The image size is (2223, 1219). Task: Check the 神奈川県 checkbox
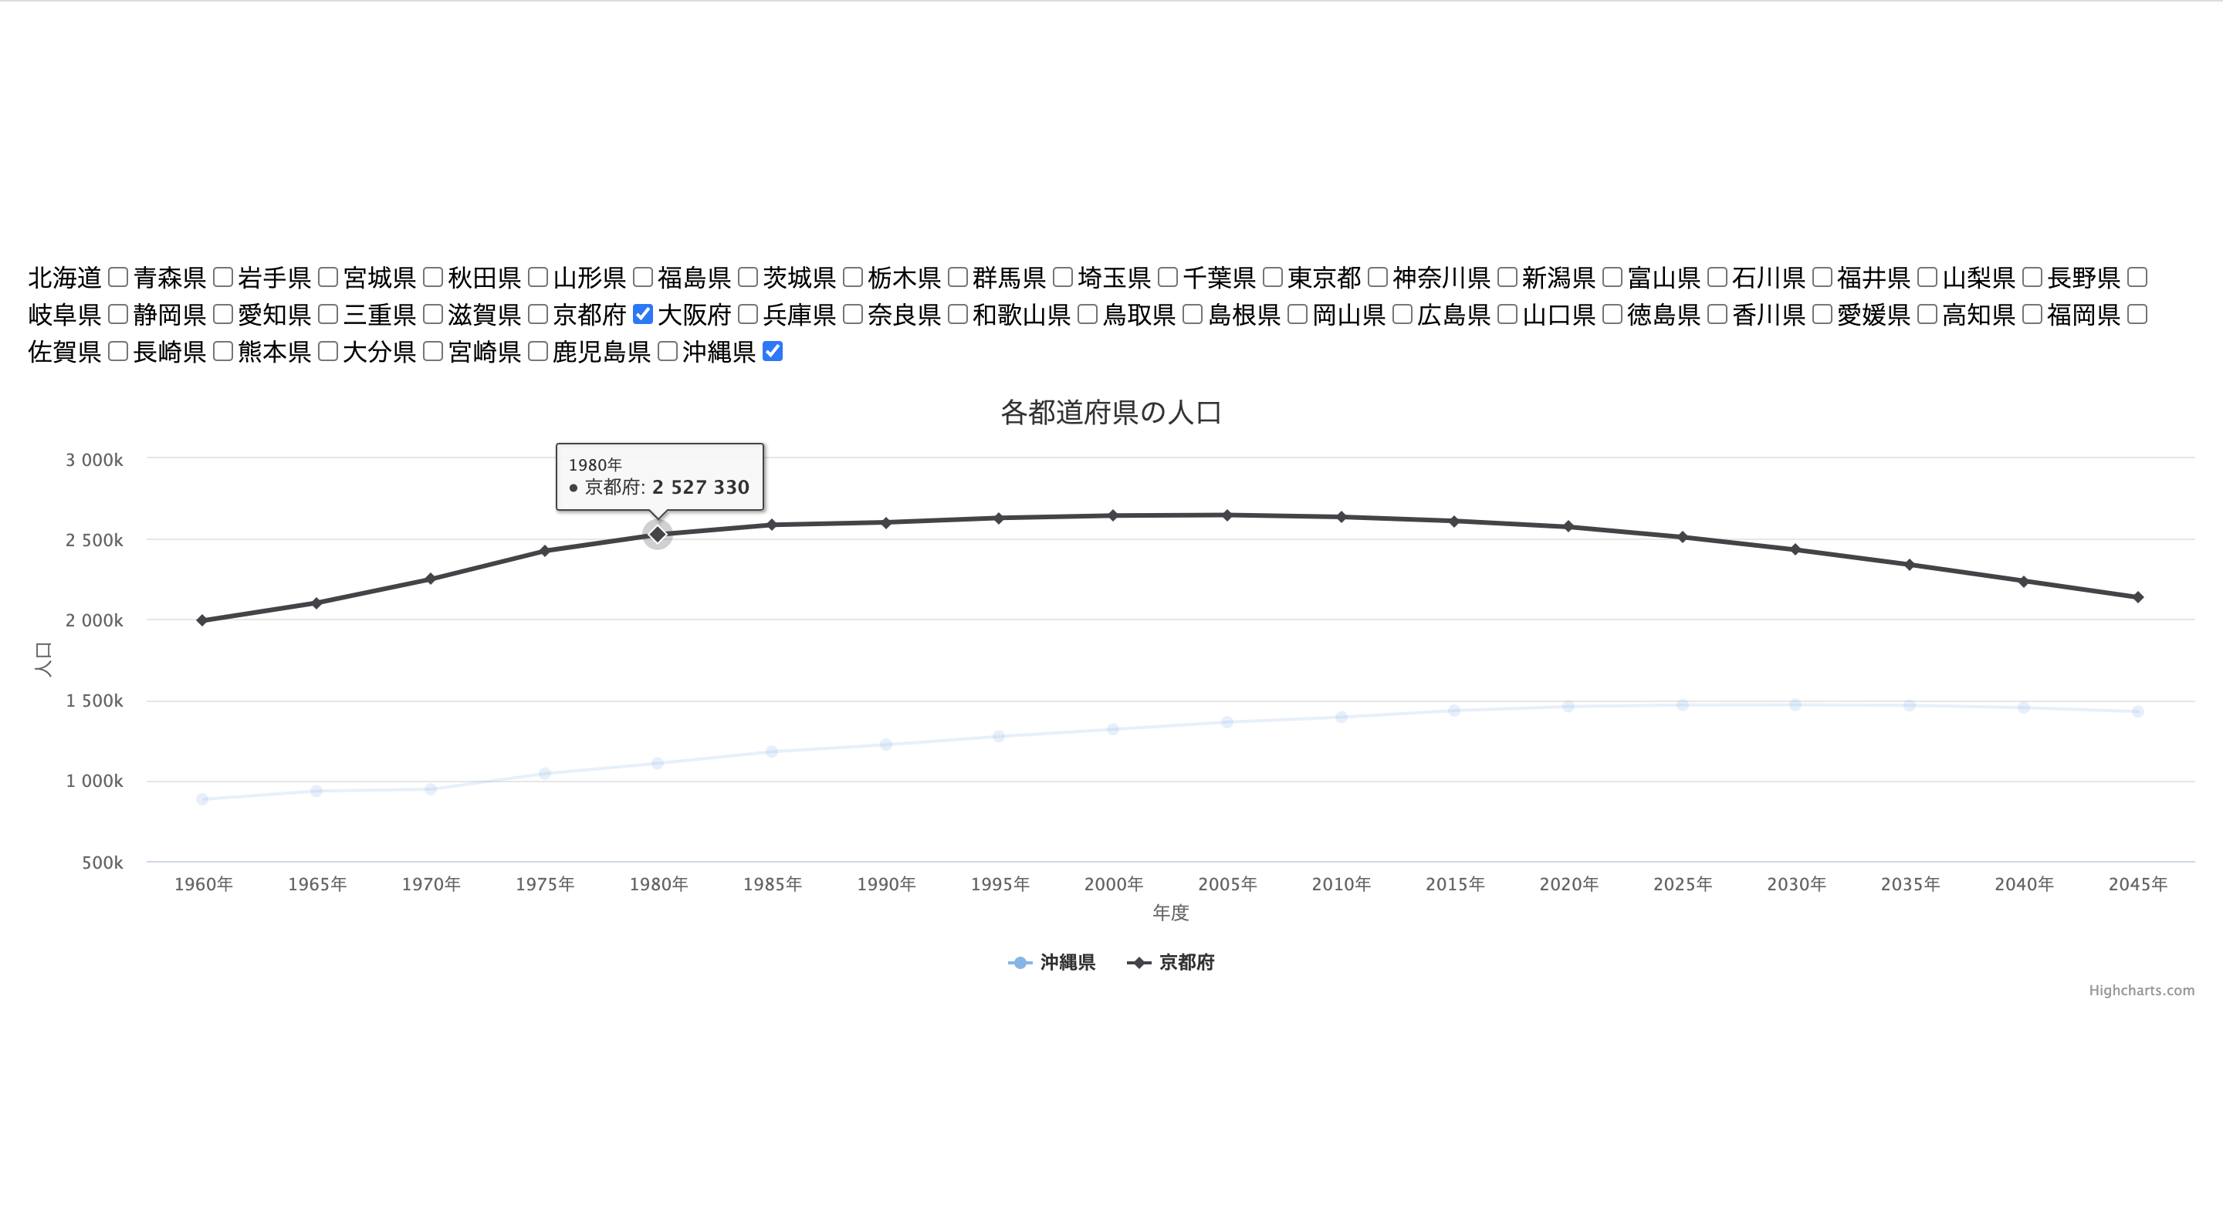[x=1506, y=278]
